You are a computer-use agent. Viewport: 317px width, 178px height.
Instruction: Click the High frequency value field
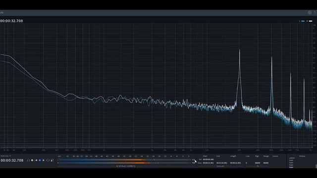(x=258, y=163)
